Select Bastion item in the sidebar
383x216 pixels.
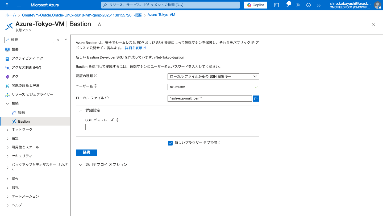(35, 121)
